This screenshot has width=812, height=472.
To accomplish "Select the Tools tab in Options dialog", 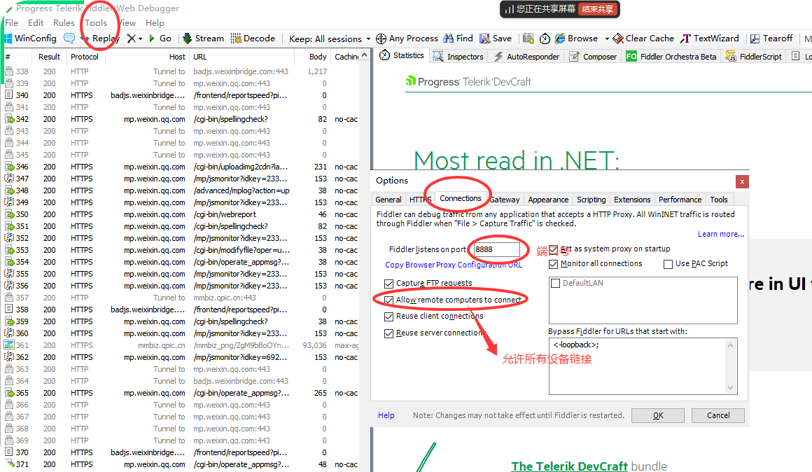I will (x=719, y=200).
